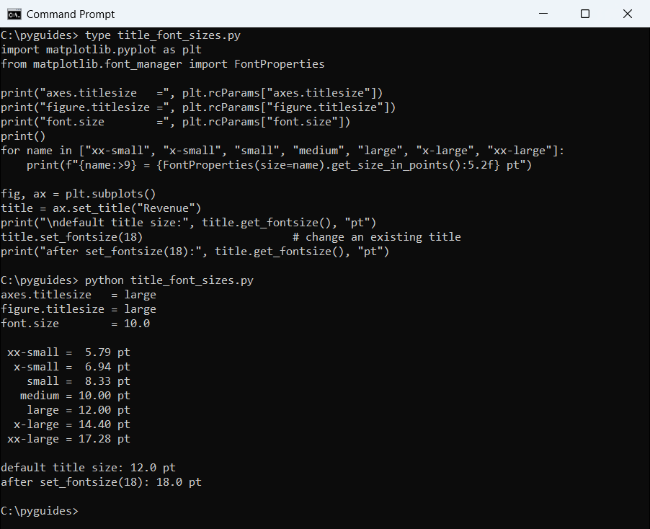Viewport: 650px width, 529px height.
Task: Click the 'small = 8.33 pt' output row
Action: 79,381
